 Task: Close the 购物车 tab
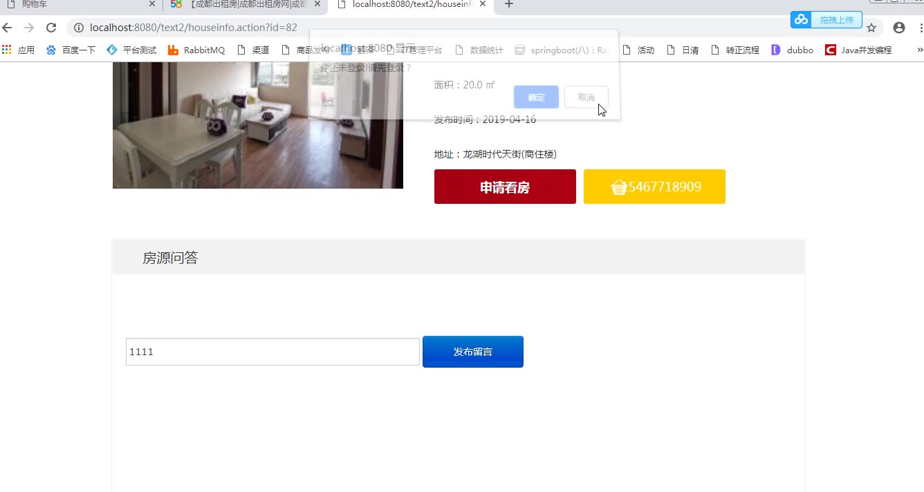[152, 4]
